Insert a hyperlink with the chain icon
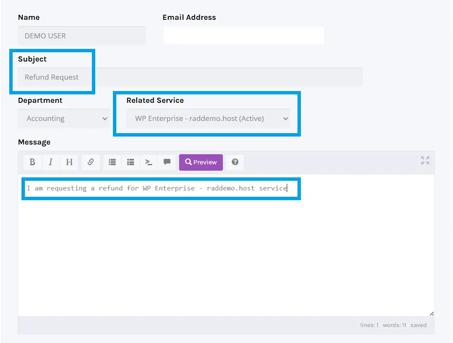 pos(91,162)
